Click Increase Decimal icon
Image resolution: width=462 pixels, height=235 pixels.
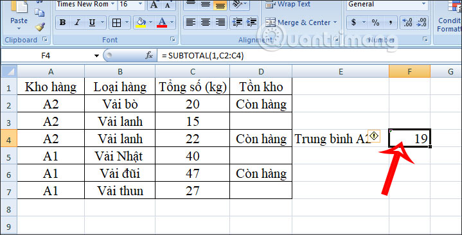pos(407,22)
